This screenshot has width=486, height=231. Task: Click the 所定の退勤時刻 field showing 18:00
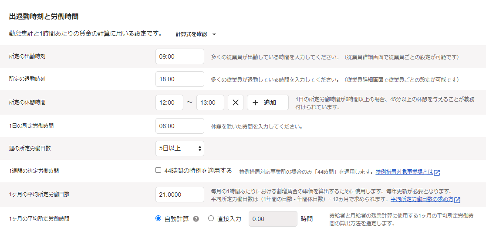[x=179, y=79]
